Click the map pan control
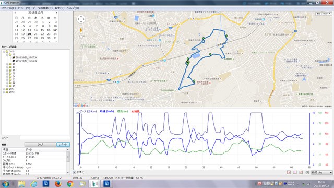This screenshot has height=188, width=334. [81, 19]
